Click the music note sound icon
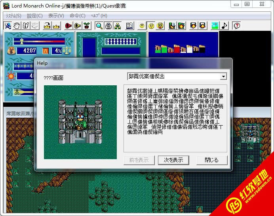Screen dimensions: 274x216 point(225,26)
